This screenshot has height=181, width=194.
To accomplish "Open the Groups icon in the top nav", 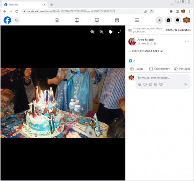I will pyautogui.click(x=117, y=20).
